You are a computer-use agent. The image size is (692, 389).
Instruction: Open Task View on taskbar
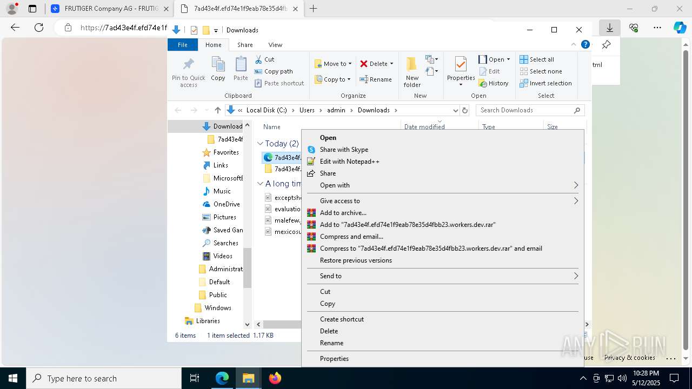click(x=195, y=378)
